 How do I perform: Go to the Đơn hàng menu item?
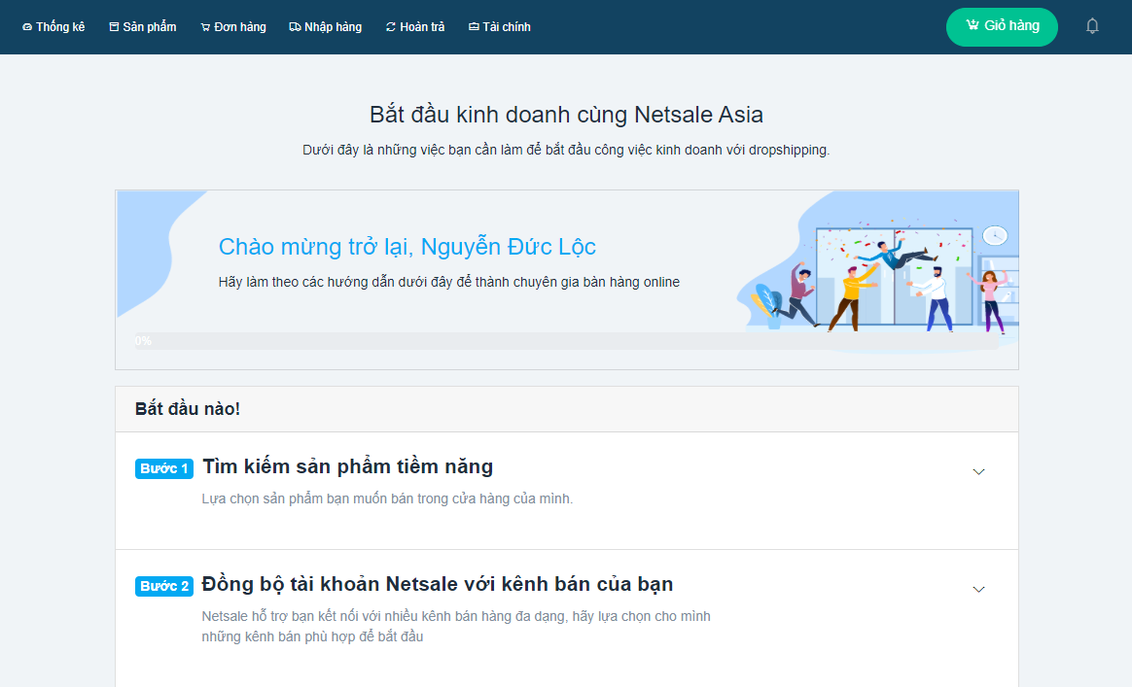[233, 26]
